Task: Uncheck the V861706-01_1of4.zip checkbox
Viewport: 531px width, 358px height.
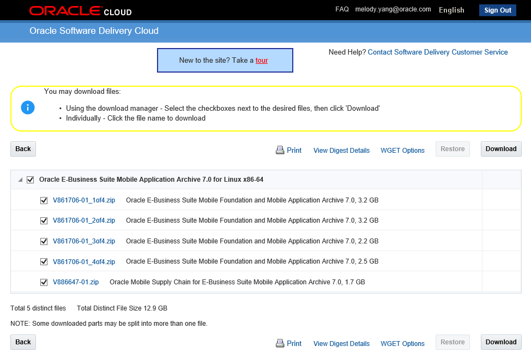Action: pyautogui.click(x=44, y=200)
